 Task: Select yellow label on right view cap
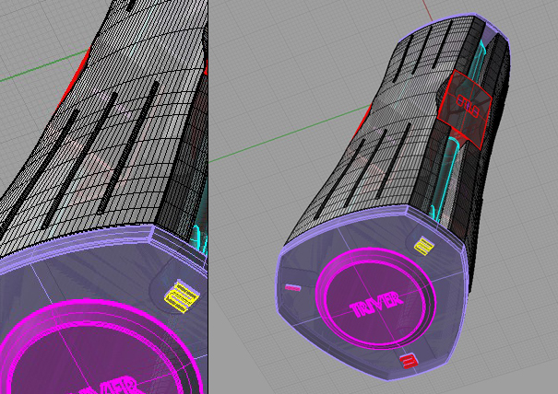pos(423,246)
